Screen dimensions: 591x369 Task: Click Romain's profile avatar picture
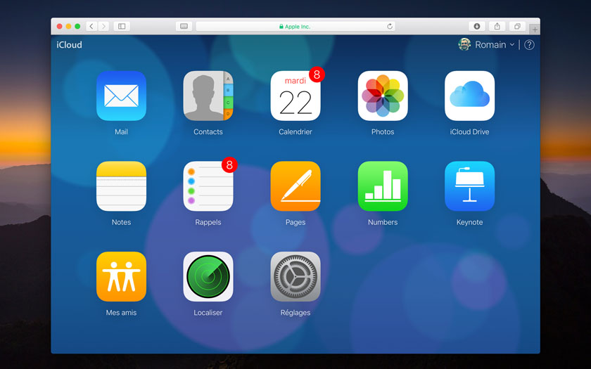coord(464,44)
